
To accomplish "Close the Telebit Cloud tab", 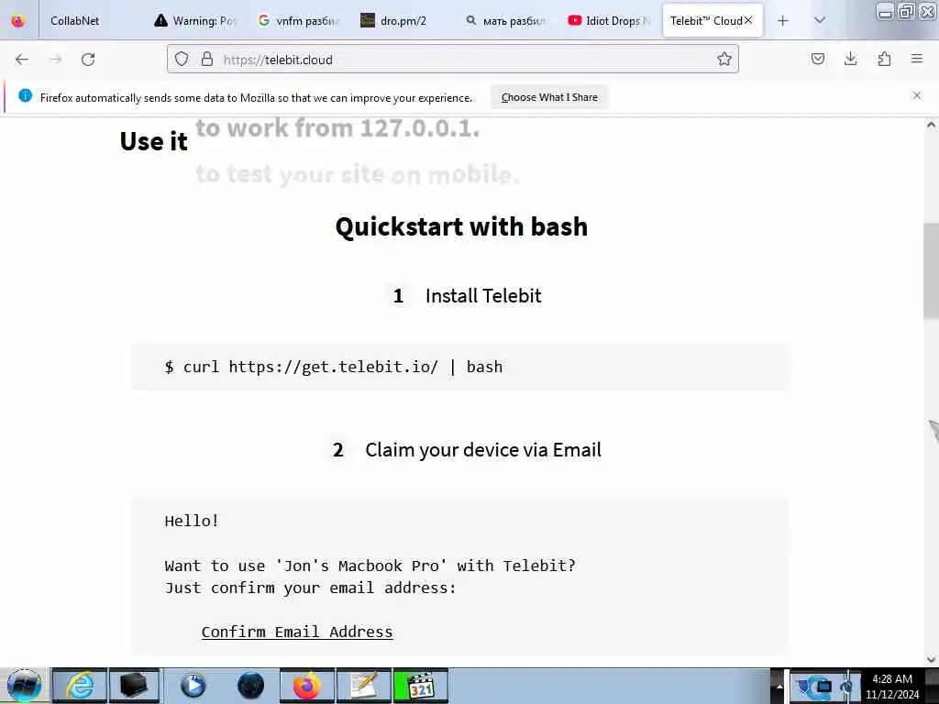I will tap(748, 20).
